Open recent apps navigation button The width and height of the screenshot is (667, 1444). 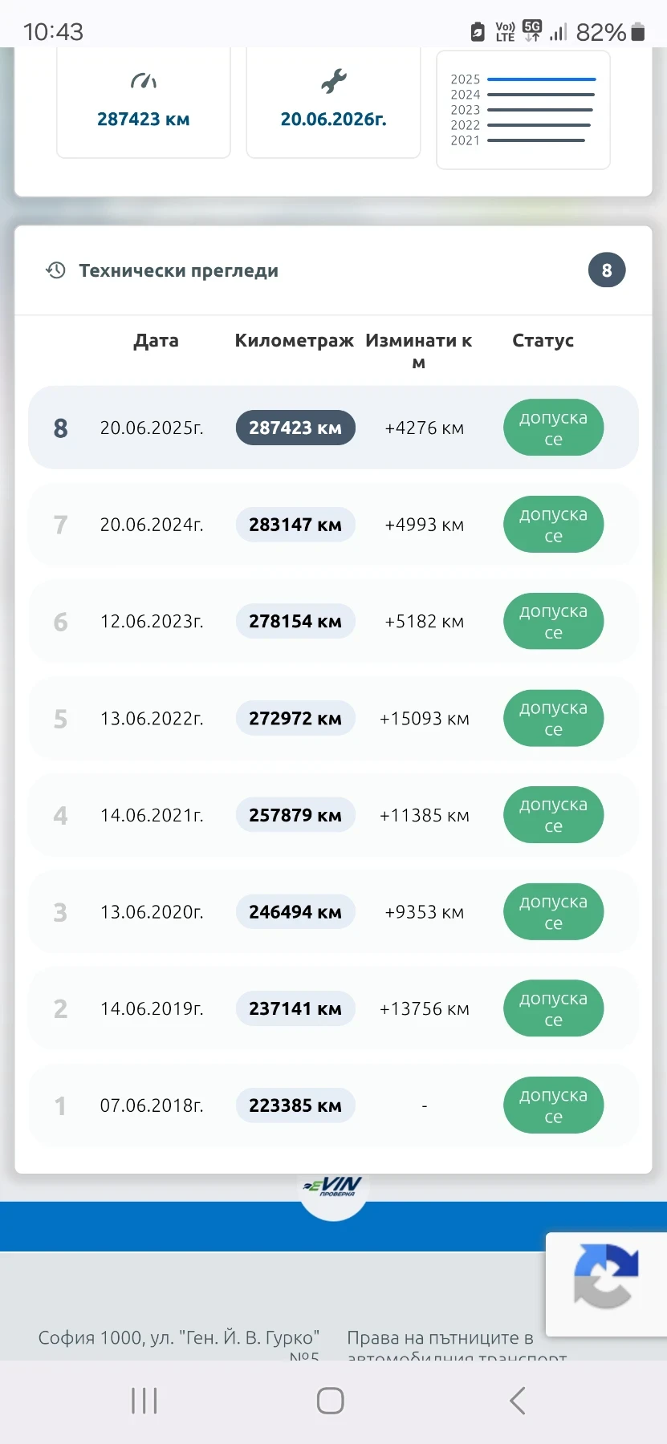pyautogui.click(x=144, y=1401)
